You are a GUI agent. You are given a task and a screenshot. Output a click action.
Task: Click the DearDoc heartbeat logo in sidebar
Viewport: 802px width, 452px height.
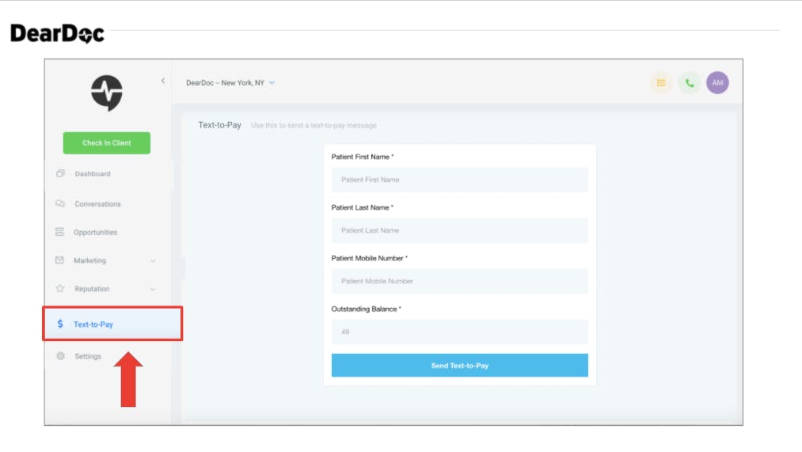tap(107, 93)
